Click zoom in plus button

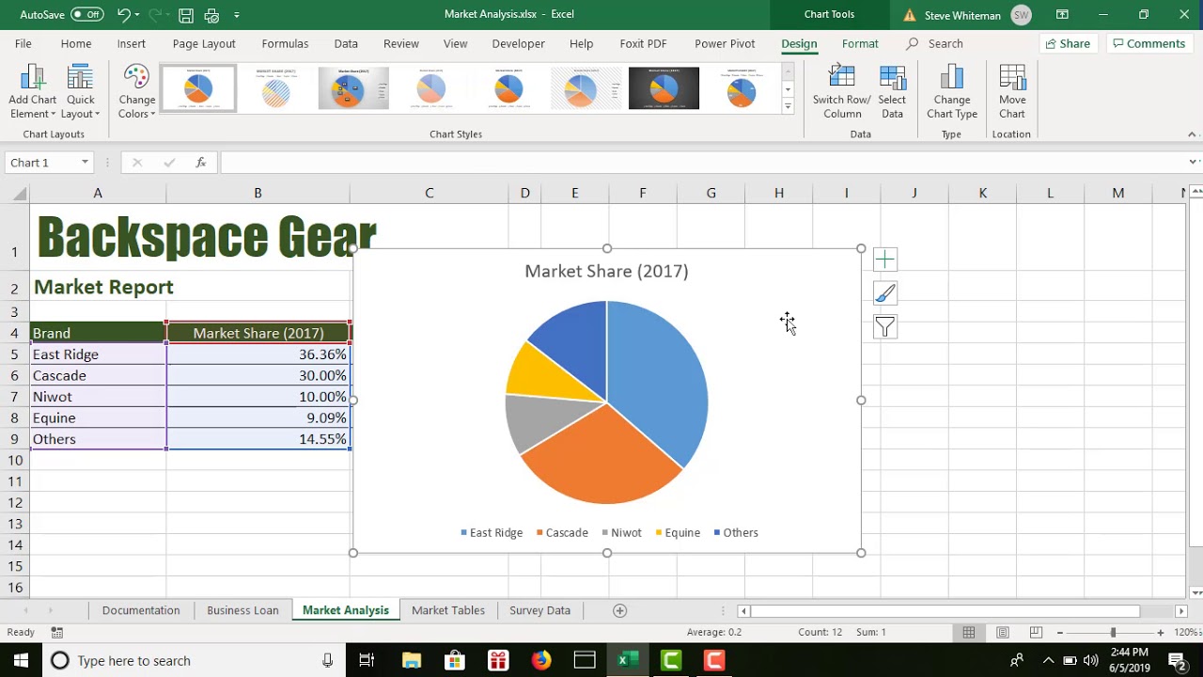coord(1161,633)
